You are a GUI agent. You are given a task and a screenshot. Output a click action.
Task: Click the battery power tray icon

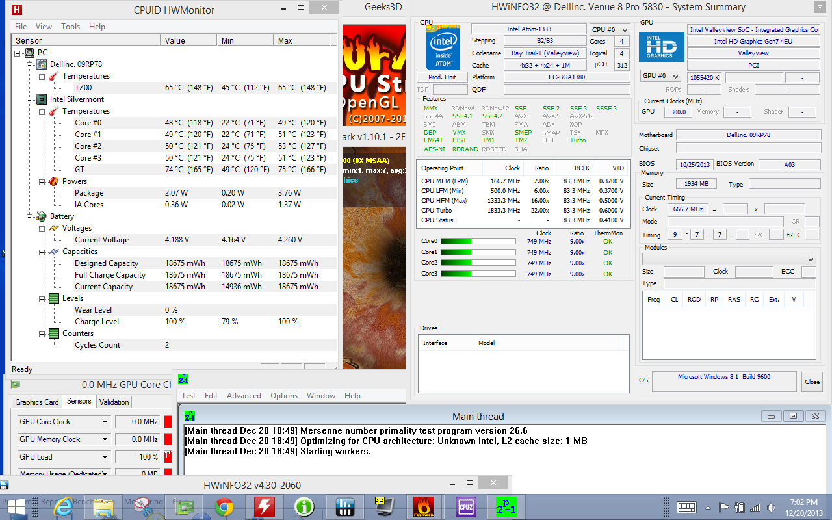pyautogui.click(x=740, y=507)
